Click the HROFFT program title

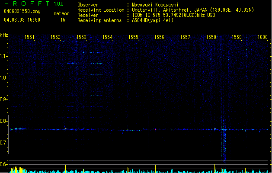[27, 3]
